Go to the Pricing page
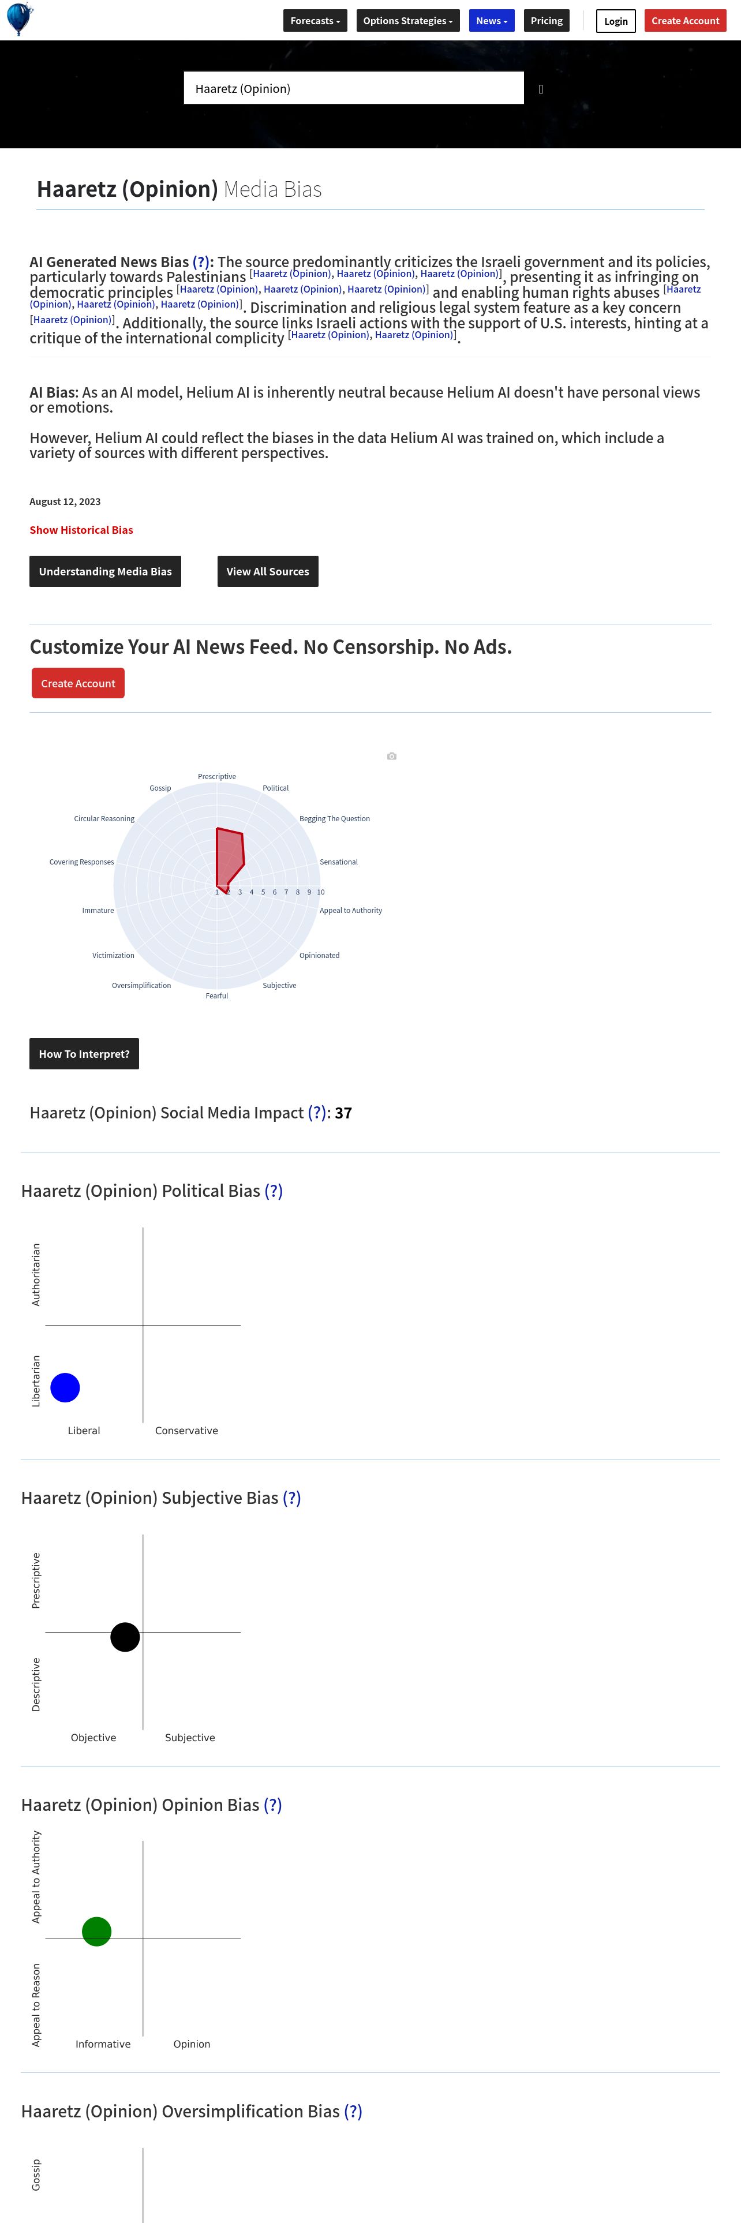The height and width of the screenshot is (2223, 741). coord(546,21)
